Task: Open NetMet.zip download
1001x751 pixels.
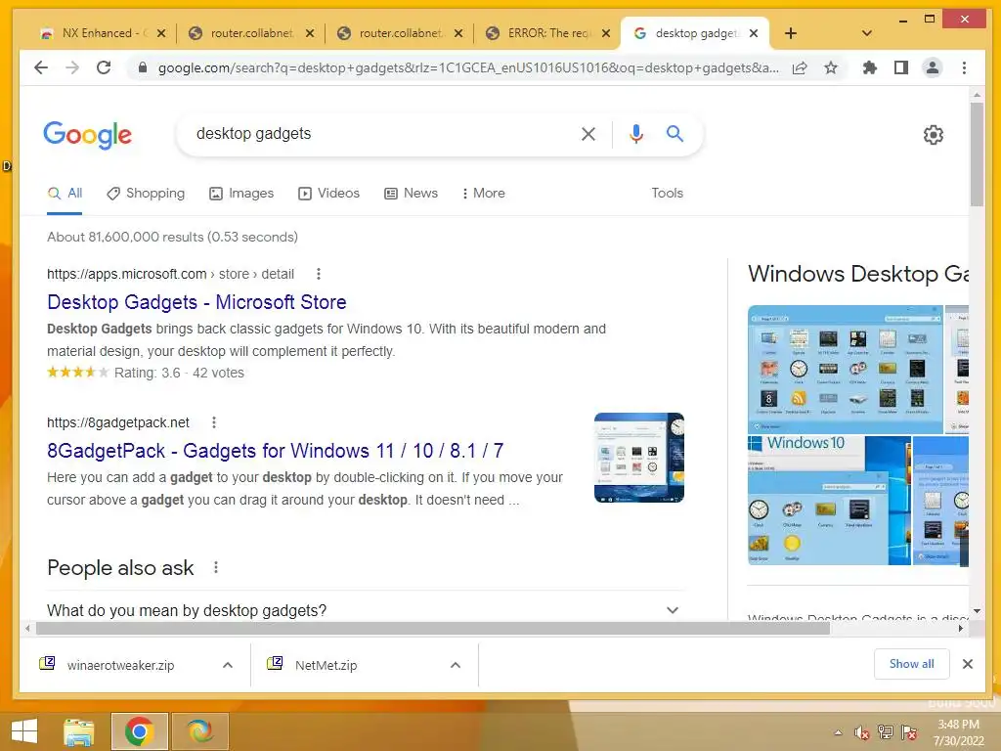Action: [x=326, y=665]
